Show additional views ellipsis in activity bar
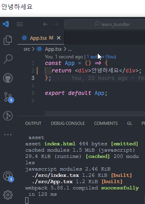The width and height of the screenshot is (145, 204). point(8,135)
